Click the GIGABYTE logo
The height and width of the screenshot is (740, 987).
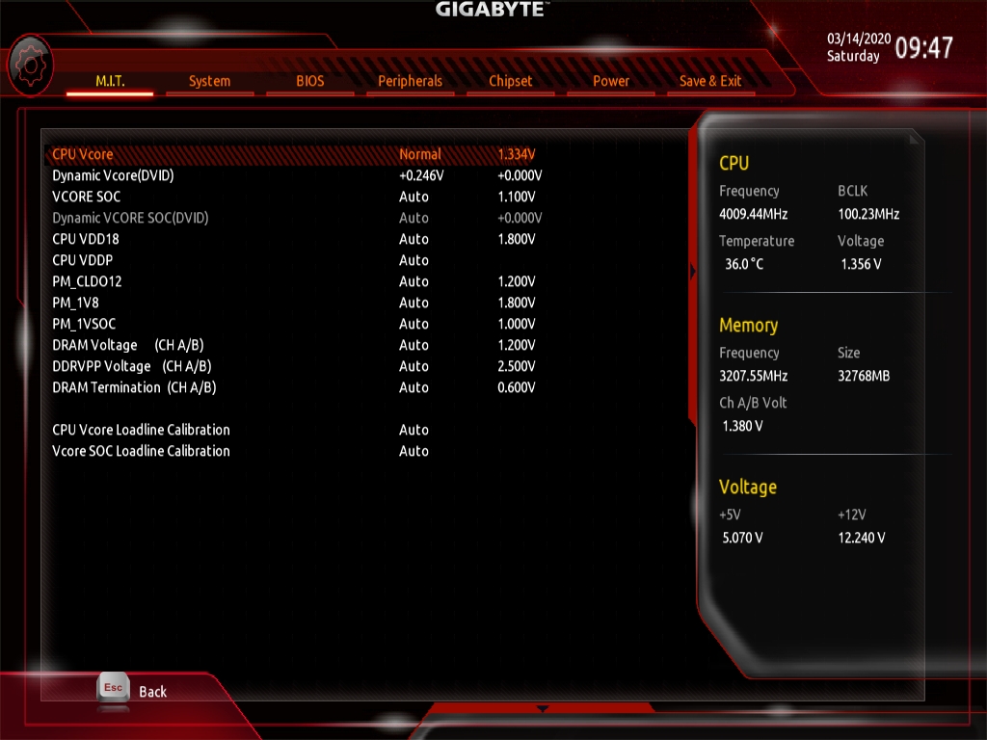[493, 9]
